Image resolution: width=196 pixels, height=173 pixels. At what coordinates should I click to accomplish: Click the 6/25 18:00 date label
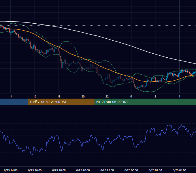pos(59,170)
